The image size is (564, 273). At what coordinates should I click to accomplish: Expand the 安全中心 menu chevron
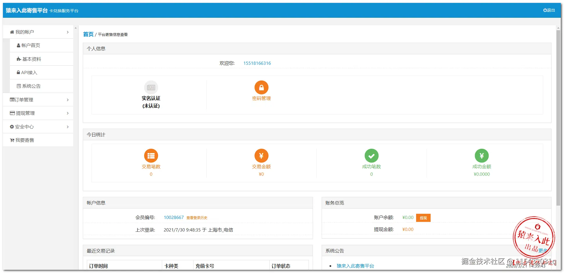(68, 127)
